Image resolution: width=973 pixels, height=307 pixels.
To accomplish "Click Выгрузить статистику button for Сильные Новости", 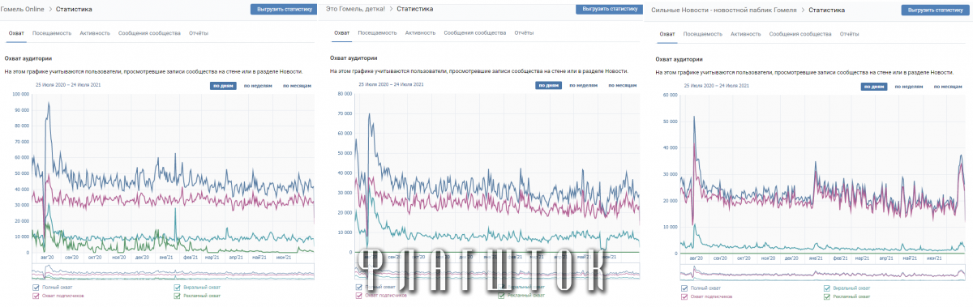I will [936, 10].
